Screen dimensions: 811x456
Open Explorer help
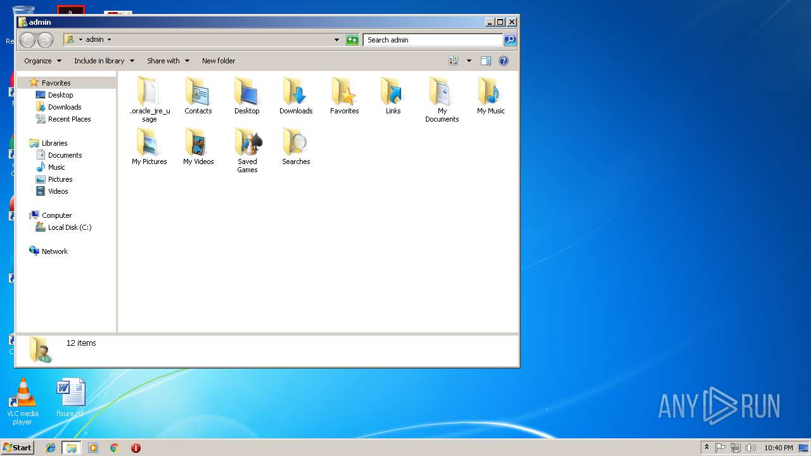504,61
